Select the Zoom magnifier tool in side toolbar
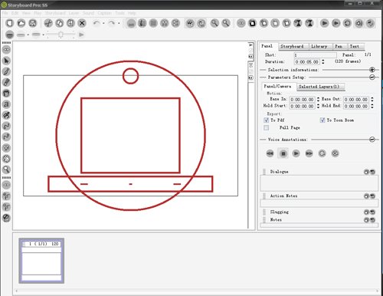Image resolution: width=383 pixels, height=296 pixels. [6, 169]
